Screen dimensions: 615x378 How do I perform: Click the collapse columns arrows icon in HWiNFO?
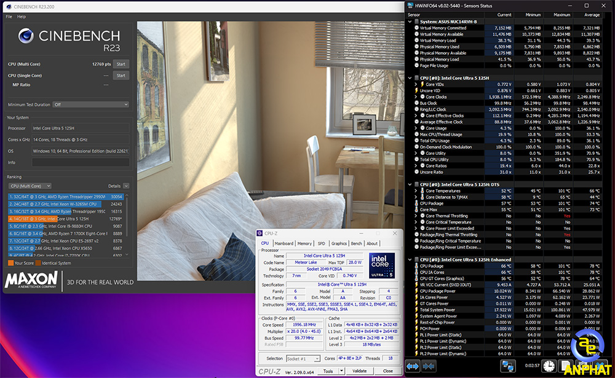point(429,366)
